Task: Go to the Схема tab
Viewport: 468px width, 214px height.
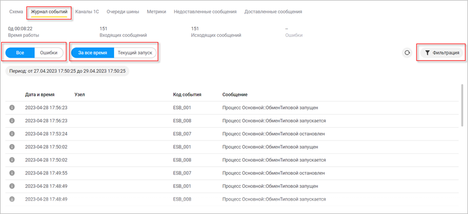Action: (x=16, y=12)
